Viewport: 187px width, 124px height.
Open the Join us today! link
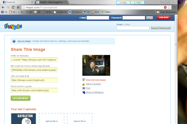[24, 41]
